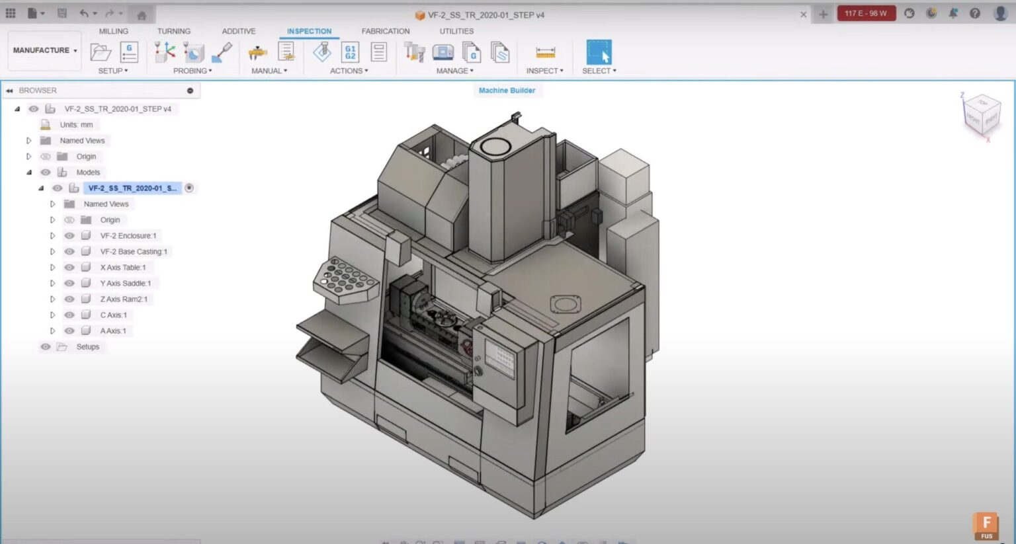Expand the Z Axis Ram2:1 node
Viewport: 1016px width, 544px height.
(x=52, y=299)
